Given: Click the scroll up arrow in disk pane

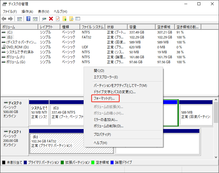Looking at the screenshot, I should 216,100.
